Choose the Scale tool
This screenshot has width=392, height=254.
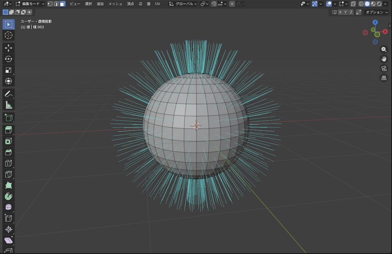pos(8,70)
